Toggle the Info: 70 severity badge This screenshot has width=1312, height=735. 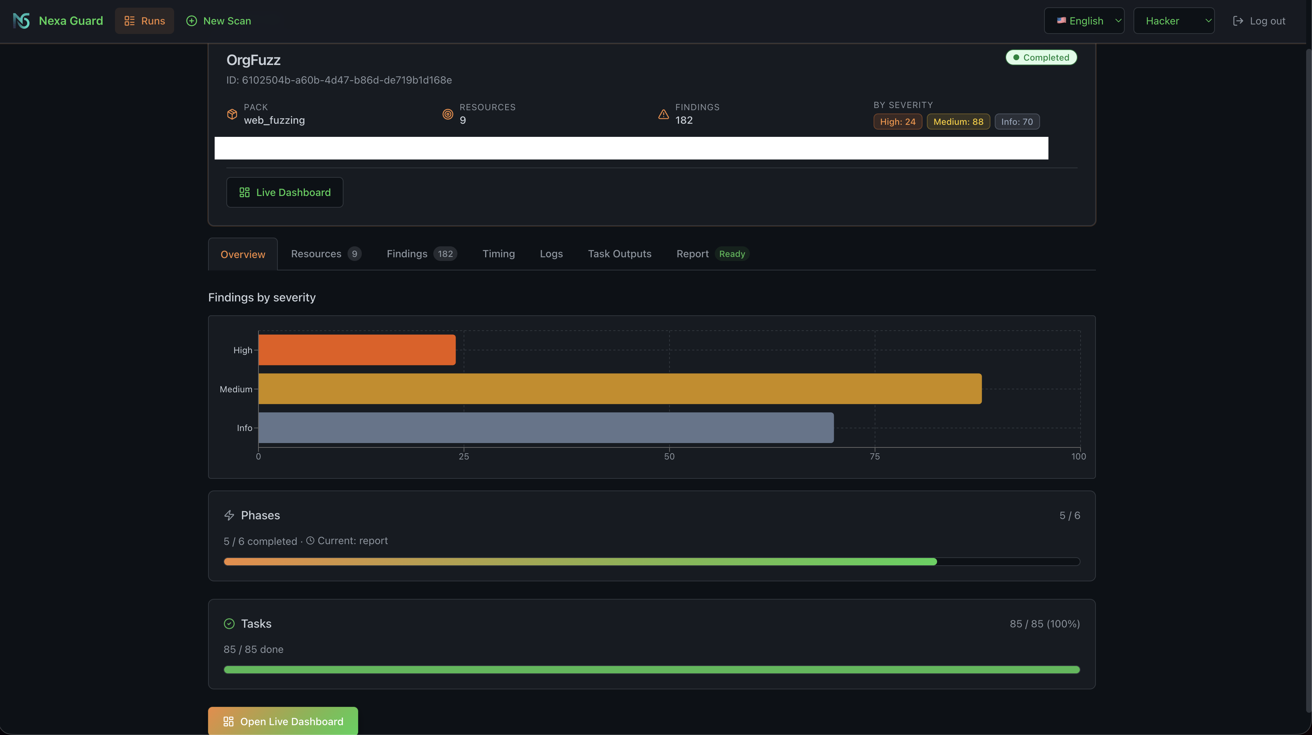pyautogui.click(x=1017, y=122)
